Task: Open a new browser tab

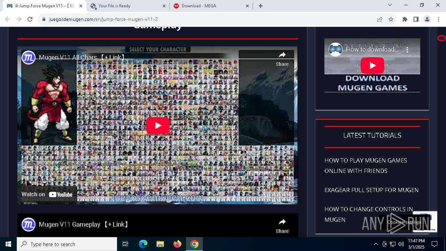Action: coord(261,6)
